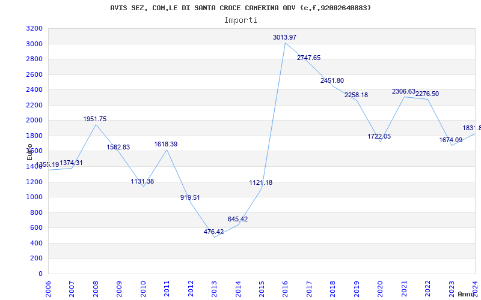Viewport: 481px width, 300px height.
Task: Click the 1000 value on Euro axis
Action: [x=34, y=197]
